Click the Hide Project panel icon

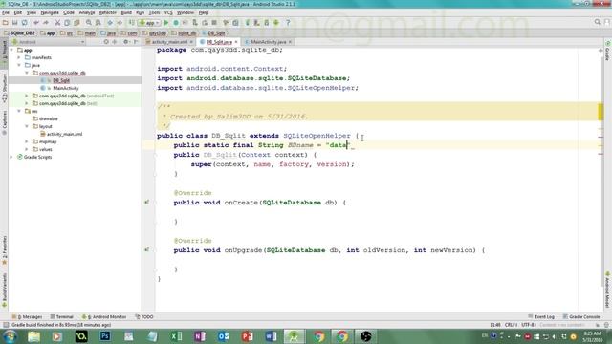(x=136, y=42)
